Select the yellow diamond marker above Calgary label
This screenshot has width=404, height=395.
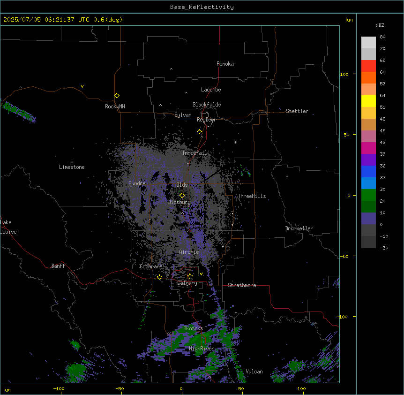tap(190, 276)
